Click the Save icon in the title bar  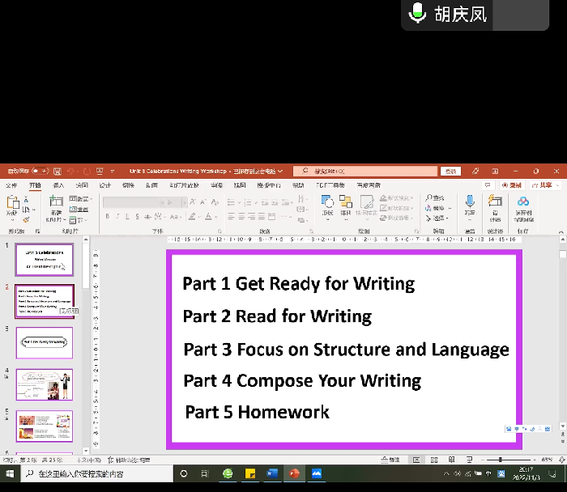[57, 172]
